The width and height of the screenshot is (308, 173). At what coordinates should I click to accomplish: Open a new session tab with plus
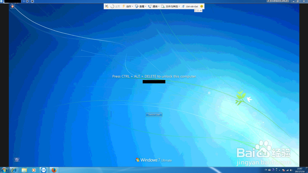[32, 1]
